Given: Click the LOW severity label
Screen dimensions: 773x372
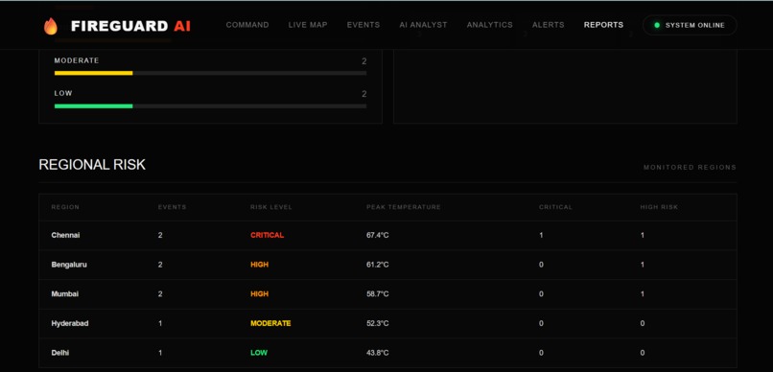Looking at the screenshot, I should pos(63,93).
